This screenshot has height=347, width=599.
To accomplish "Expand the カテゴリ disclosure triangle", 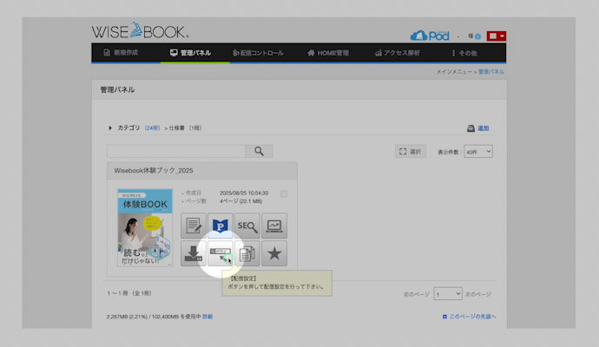I will click(110, 128).
